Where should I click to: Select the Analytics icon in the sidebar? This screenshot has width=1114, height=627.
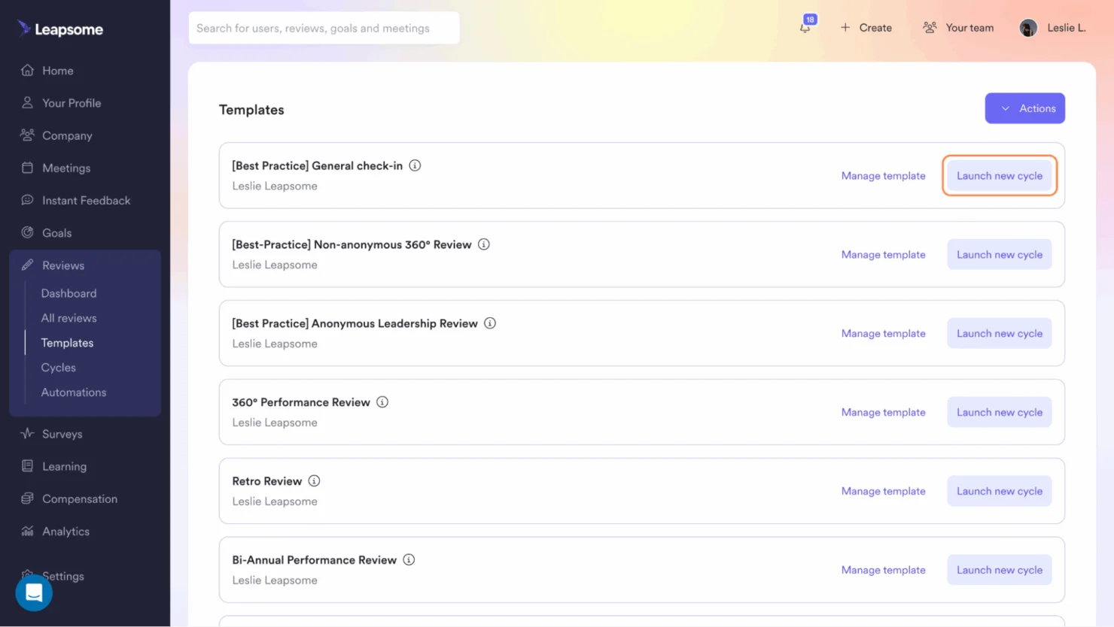27,531
